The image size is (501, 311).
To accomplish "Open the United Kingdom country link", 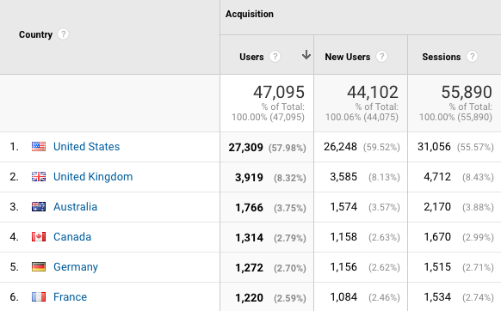I will coord(93,176).
